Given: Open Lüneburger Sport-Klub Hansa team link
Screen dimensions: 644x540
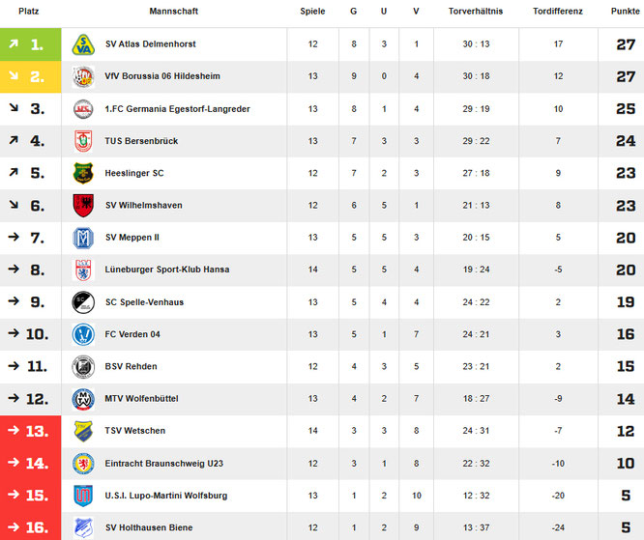Looking at the screenshot, I should coord(166,270).
